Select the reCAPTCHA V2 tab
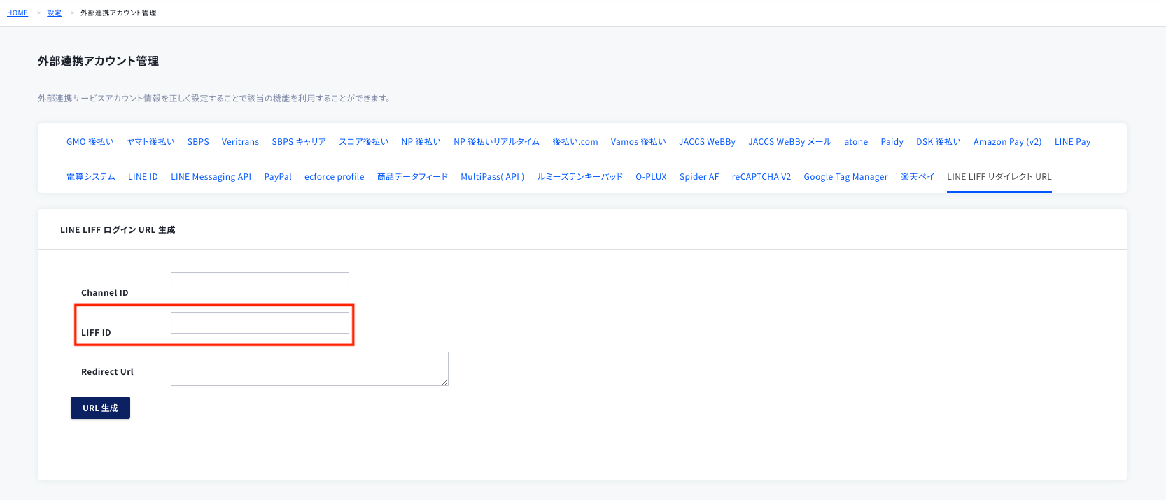The width and height of the screenshot is (1166, 500). coord(761,177)
